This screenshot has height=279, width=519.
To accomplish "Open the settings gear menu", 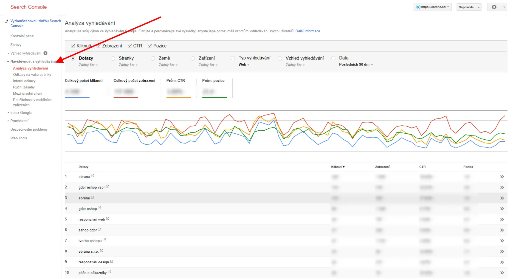I will (497, 7).
